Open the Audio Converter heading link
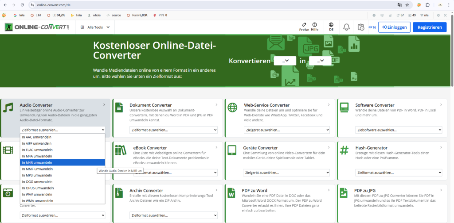 click(36, 105)
